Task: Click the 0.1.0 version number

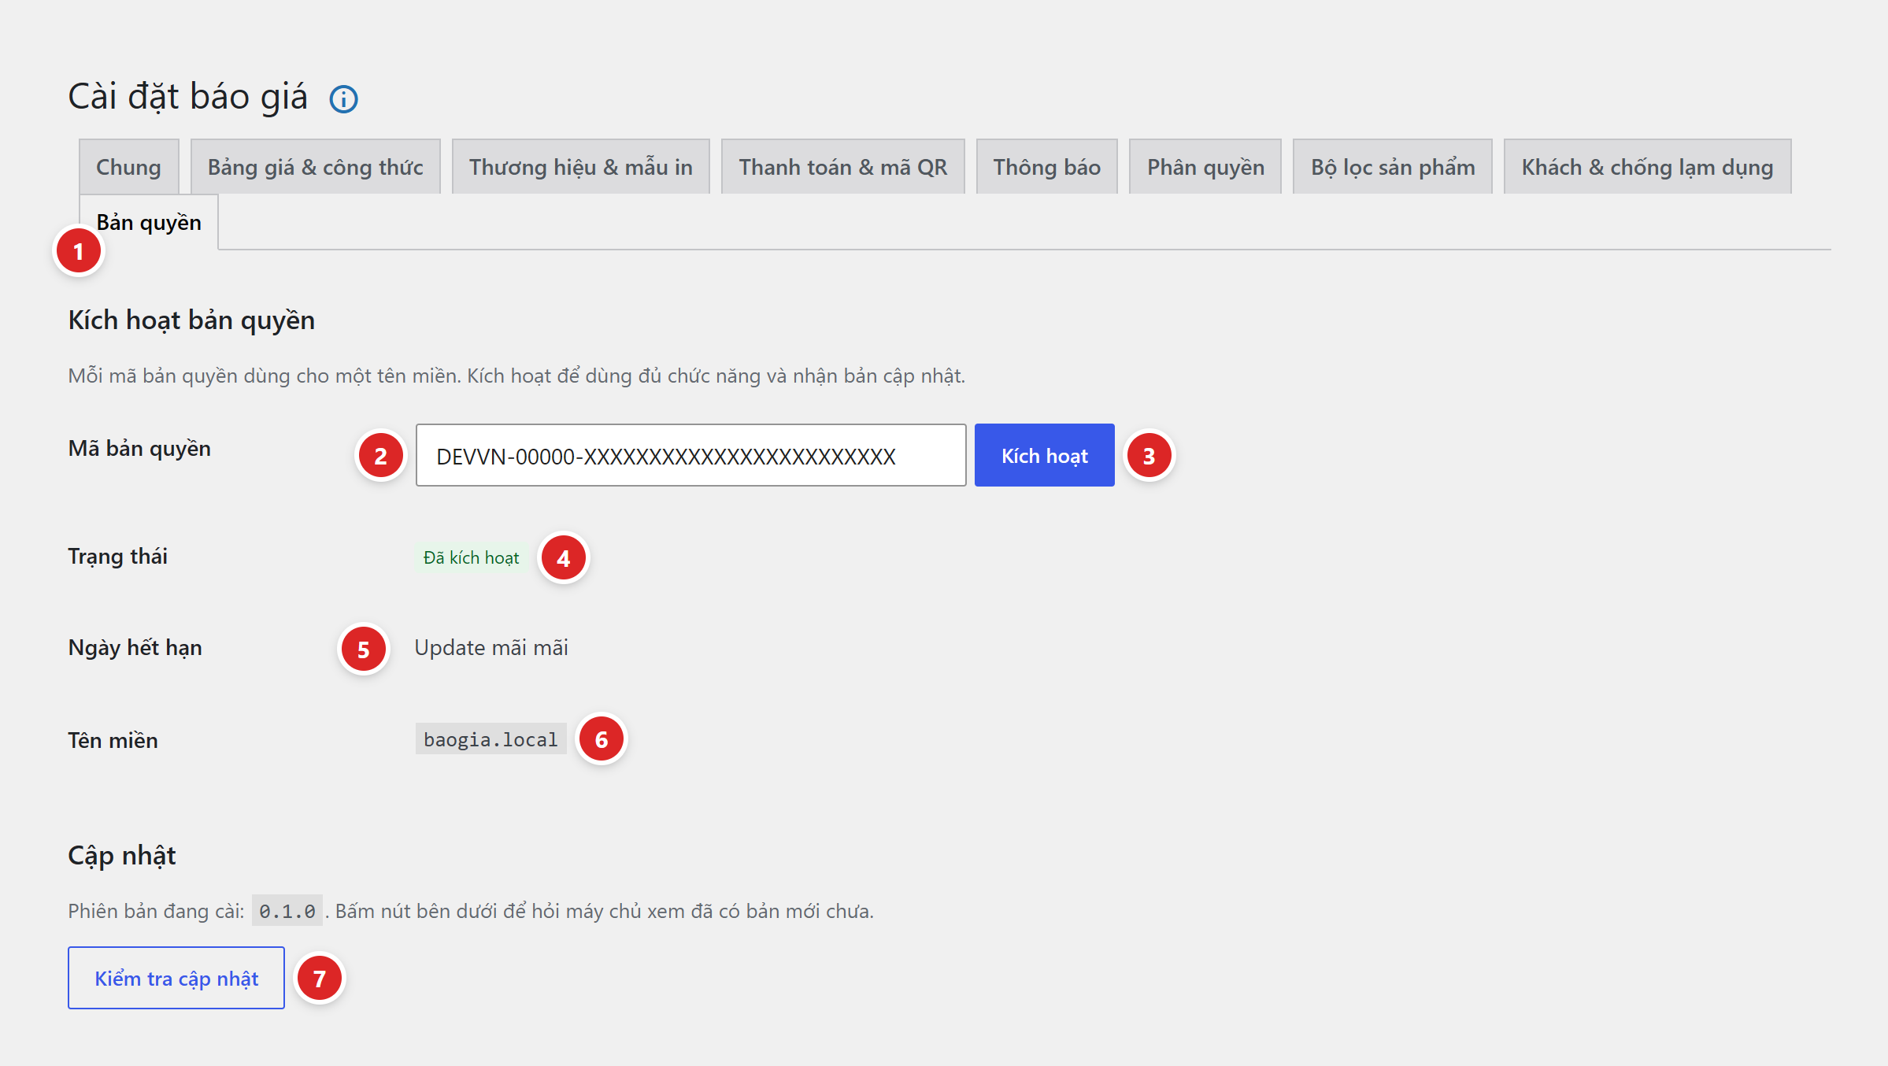Action: [287, 911]
